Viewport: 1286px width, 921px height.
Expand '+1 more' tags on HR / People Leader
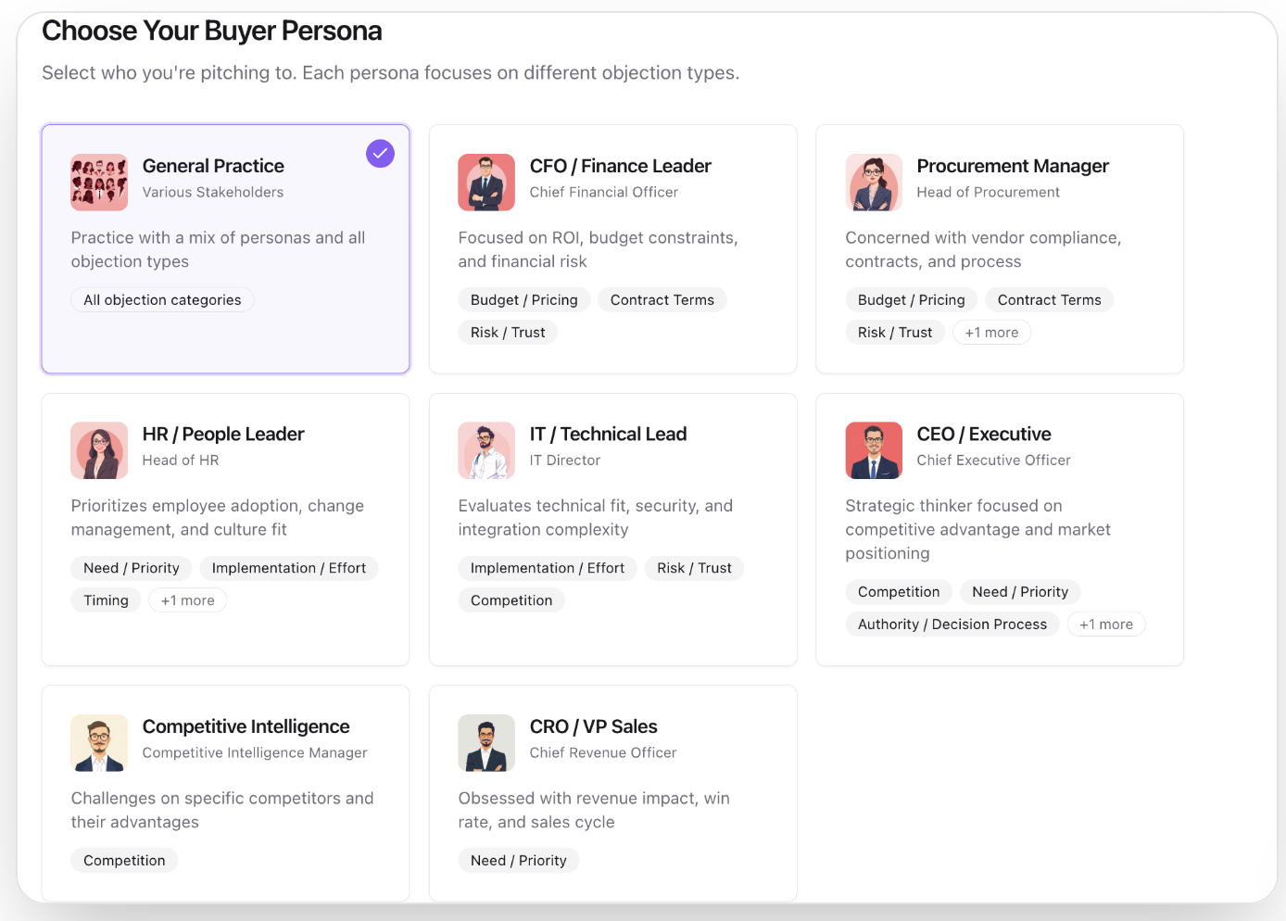click(x=187, y=600)
